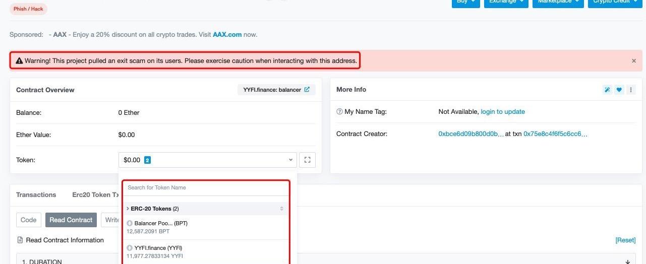646x264 pixels.
Task: Dismiss the exit scam warning banner
Action: tap(634, 61)
